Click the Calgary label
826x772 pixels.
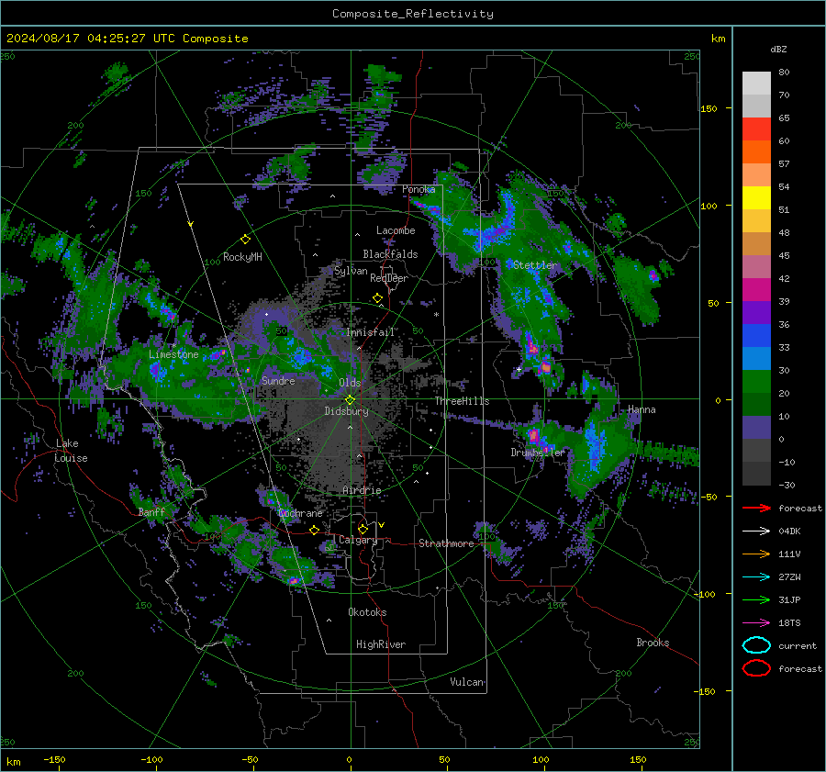pyautogui.click(x=358, y=540)
